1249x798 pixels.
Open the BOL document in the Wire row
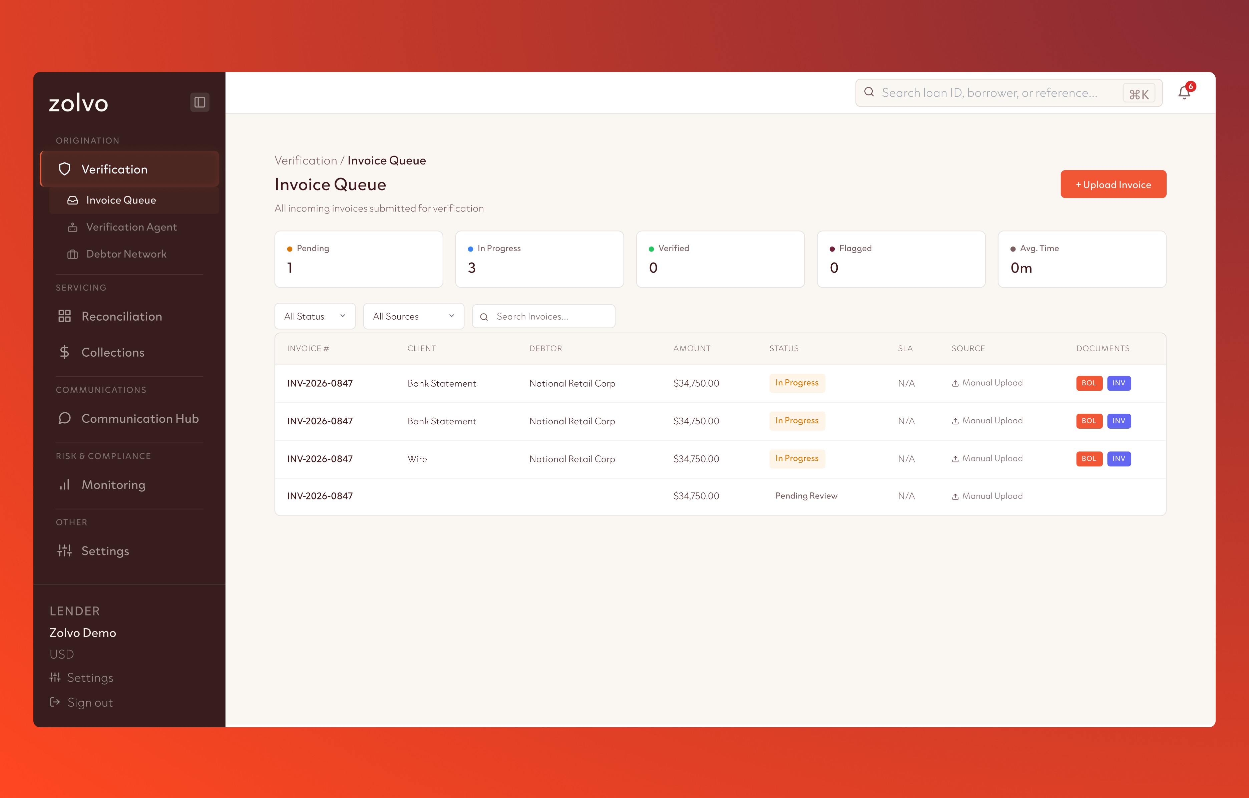pos(1089,459)
